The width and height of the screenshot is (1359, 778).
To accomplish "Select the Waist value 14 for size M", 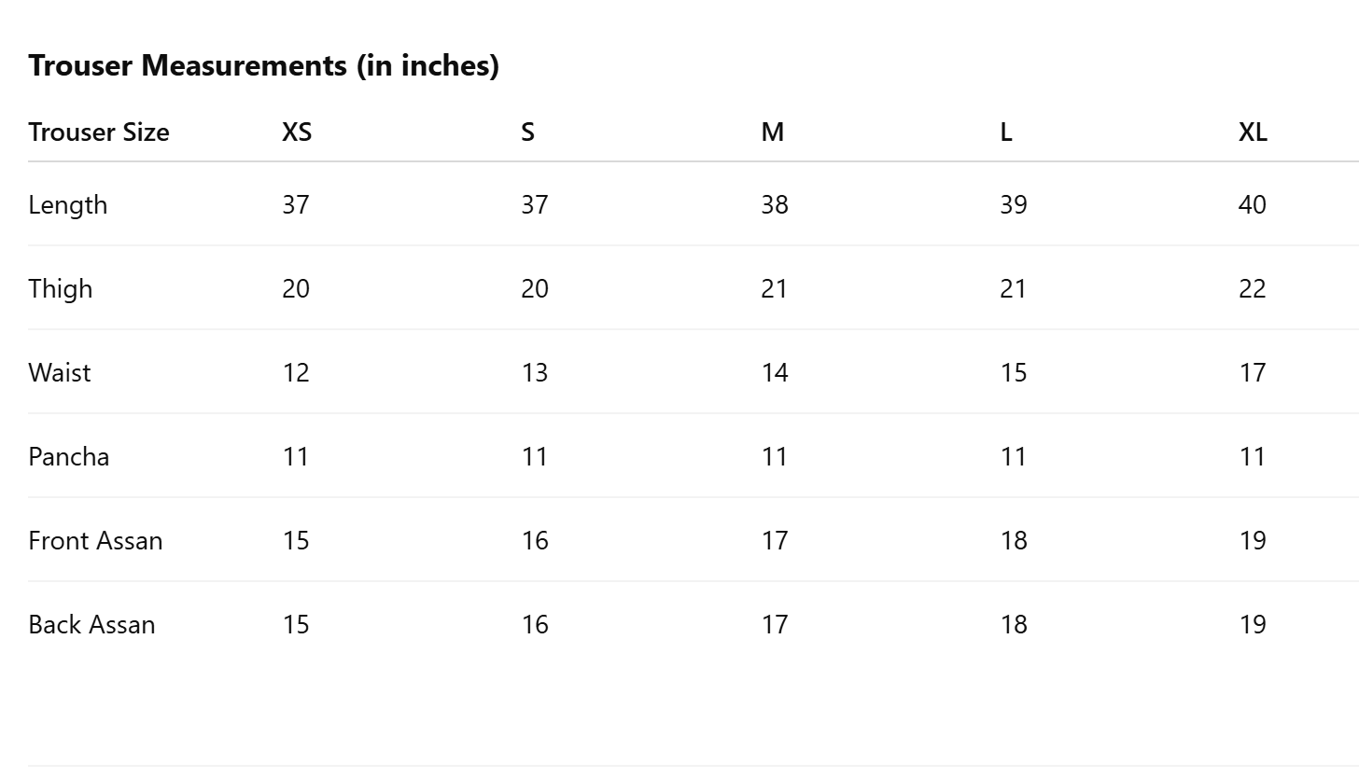I will pyautogui.click(x=774, y=373).
